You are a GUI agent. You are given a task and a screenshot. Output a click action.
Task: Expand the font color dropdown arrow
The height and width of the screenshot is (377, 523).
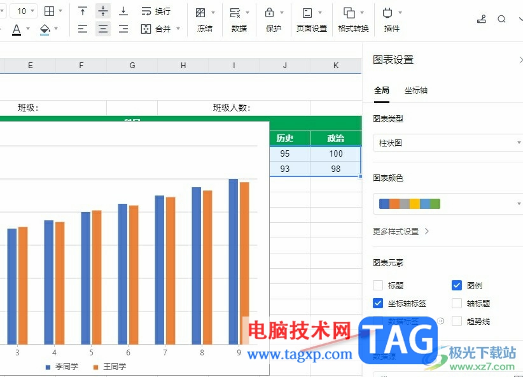[28, 29]
